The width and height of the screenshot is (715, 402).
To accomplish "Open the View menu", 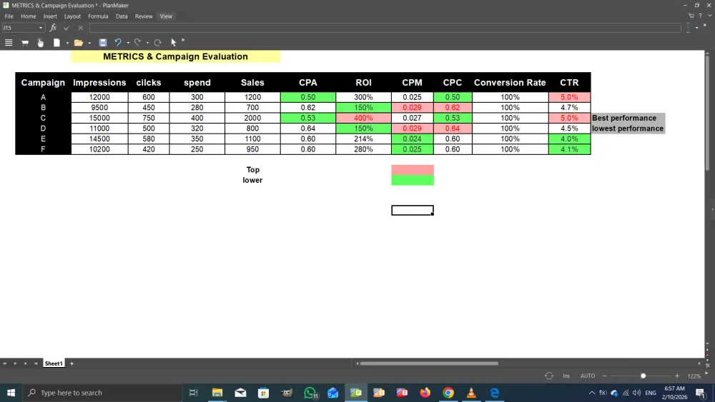I will [166, 16].
